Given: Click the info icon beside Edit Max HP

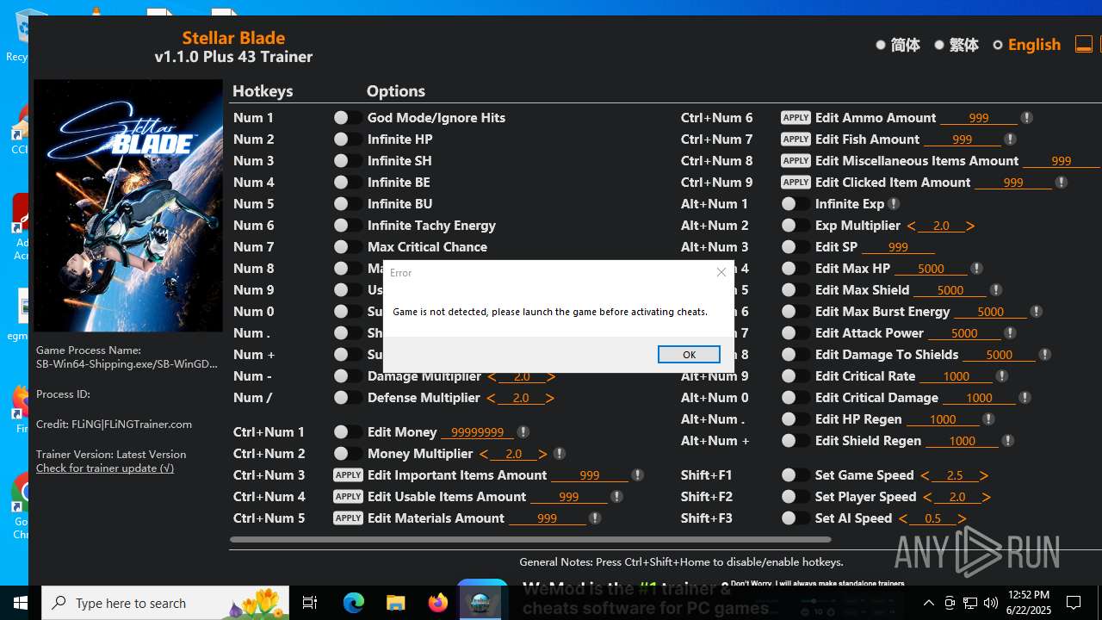Looking at the screenshot, I should coord(975,269).
